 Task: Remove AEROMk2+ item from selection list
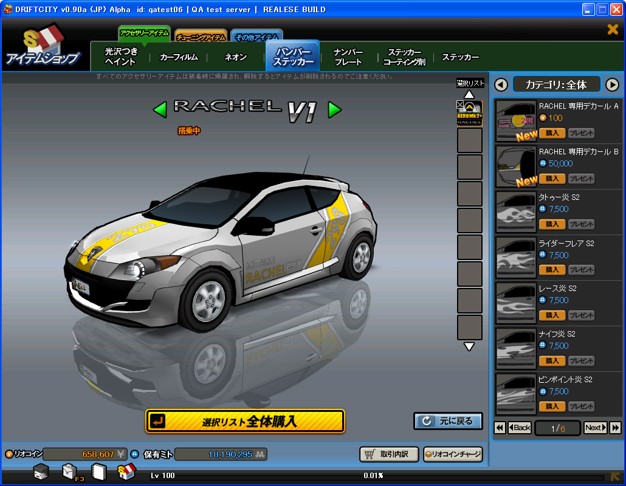[x=460, y=104]
